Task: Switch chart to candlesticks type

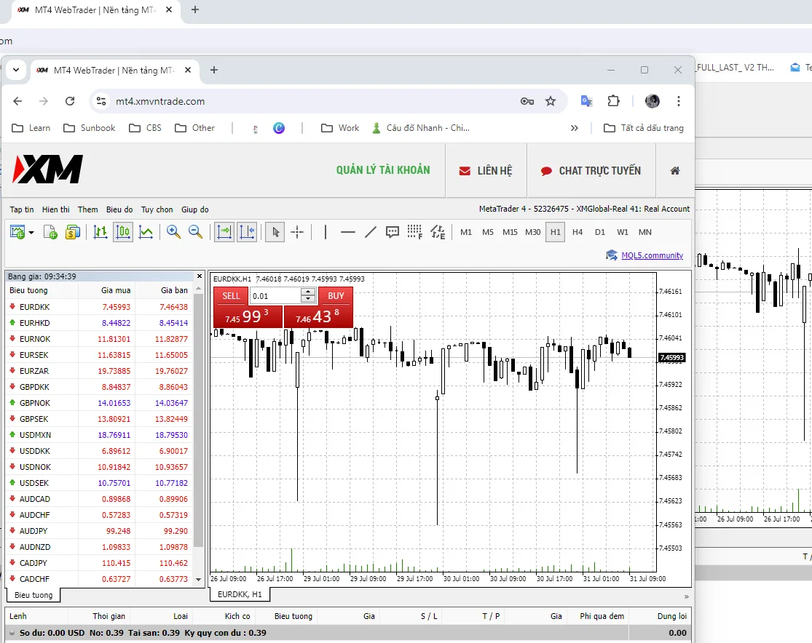Action: [x=123, y=232]
